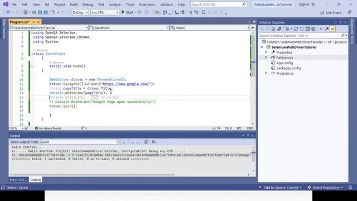The image size is (357, 201).
Task: Click the Search (Ctrl+Q) box
Action: [219, 4]
